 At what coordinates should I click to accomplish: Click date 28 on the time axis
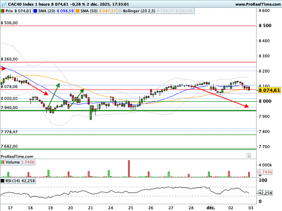[x=191, y=208]
